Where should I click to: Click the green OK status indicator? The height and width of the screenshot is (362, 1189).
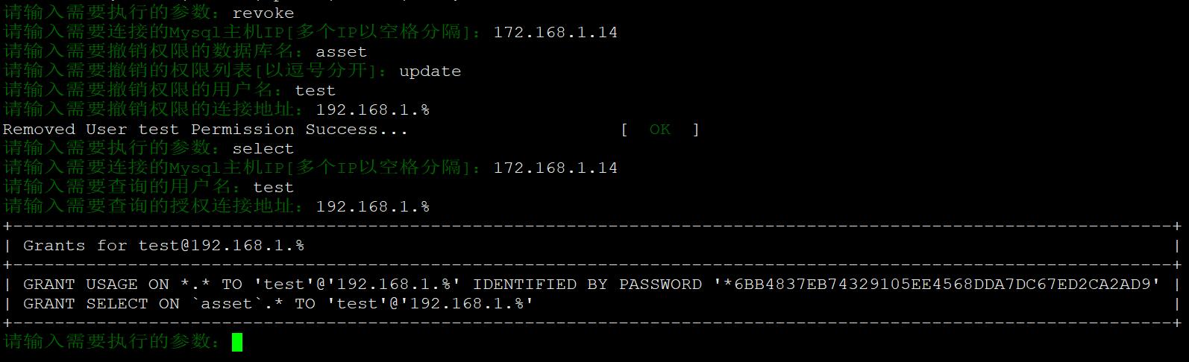pyautogui.click(x=660, y=130)
